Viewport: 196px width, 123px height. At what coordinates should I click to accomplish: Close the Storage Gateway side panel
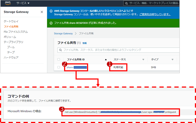coord(42,12)
